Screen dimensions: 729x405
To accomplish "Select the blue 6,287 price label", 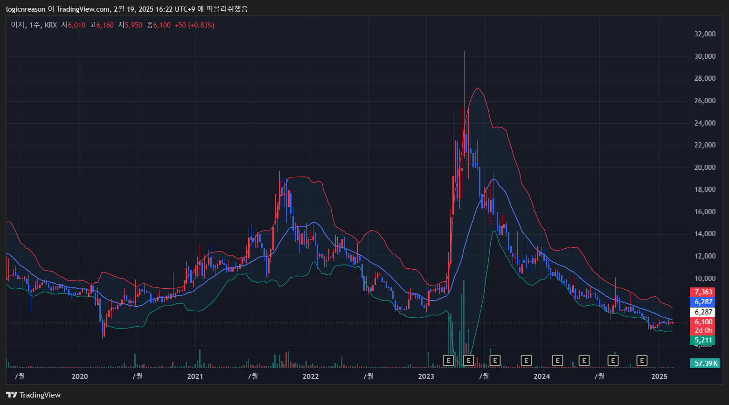I will click(702, 302).
